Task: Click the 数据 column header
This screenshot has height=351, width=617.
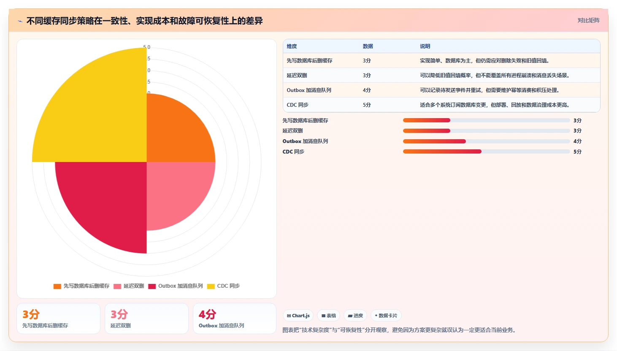Action: pyautogui.click(x=368, y=46)
